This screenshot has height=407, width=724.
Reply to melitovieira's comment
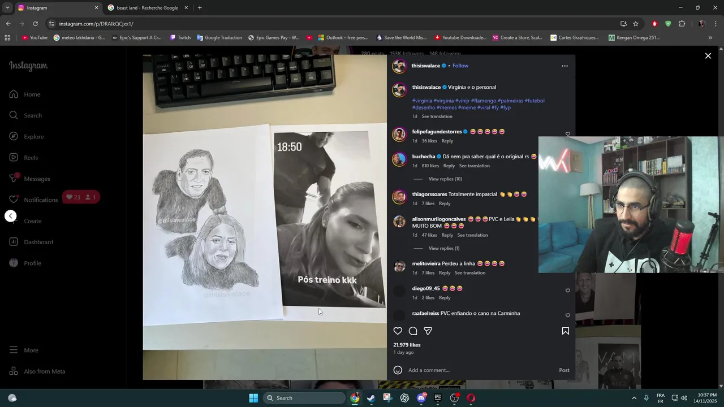click(445, 273)
